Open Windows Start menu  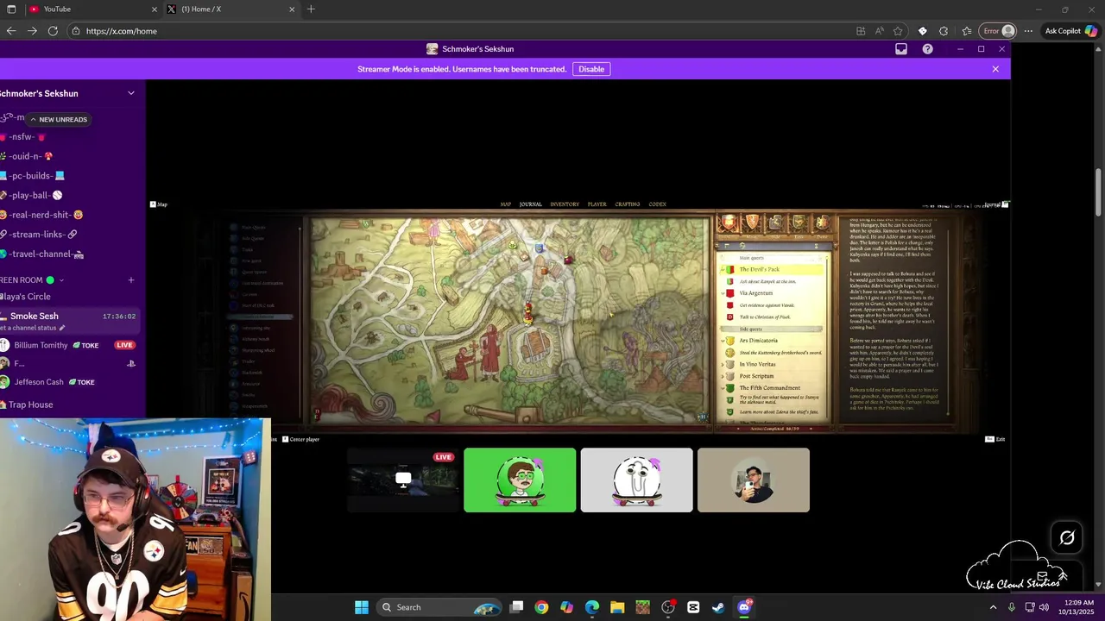(362, 607)
